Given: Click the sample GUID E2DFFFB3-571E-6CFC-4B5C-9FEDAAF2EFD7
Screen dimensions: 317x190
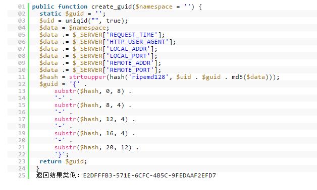Looking at the screenshot, I should click(149, 175).
